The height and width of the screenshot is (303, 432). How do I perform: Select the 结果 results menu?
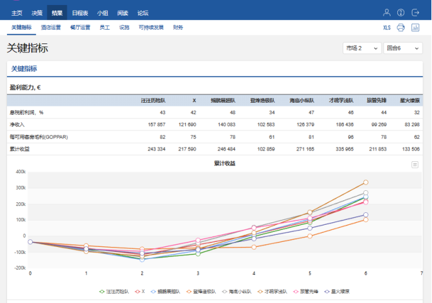pos(57,13)
